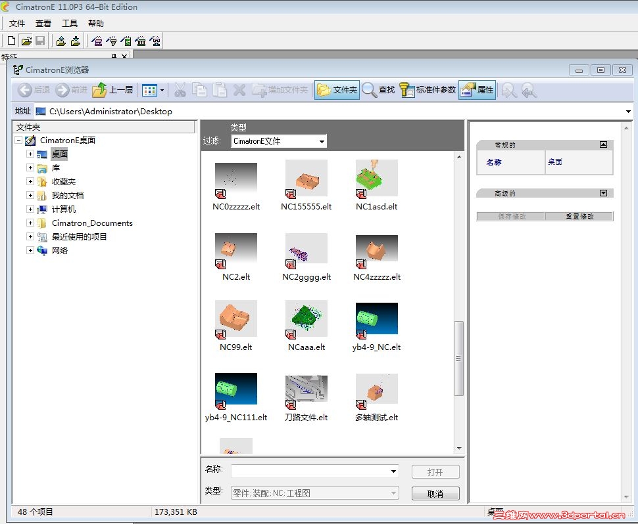The height and width of the screenshot is (524, 638).
Task: Expand the 我的文档 tree node
Action: coord(30,196)
